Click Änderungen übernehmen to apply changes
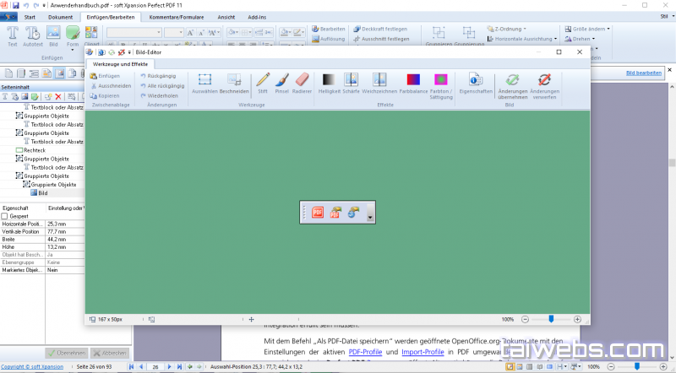This screenshot has height=373, width=676. coord(512,84)
